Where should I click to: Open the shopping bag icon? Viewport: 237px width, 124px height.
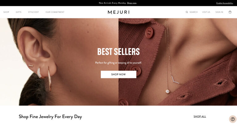point(230,12)
